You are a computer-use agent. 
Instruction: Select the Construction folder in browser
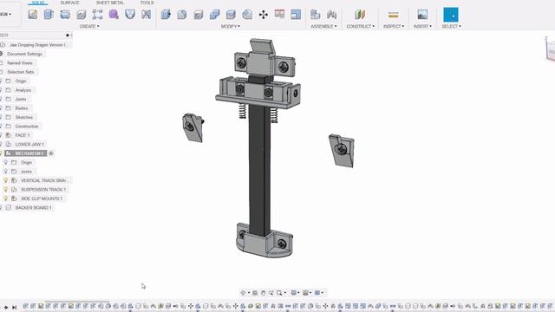[x=27, y=127]
